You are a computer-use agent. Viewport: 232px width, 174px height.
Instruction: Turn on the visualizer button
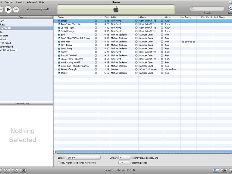point(224,170)
